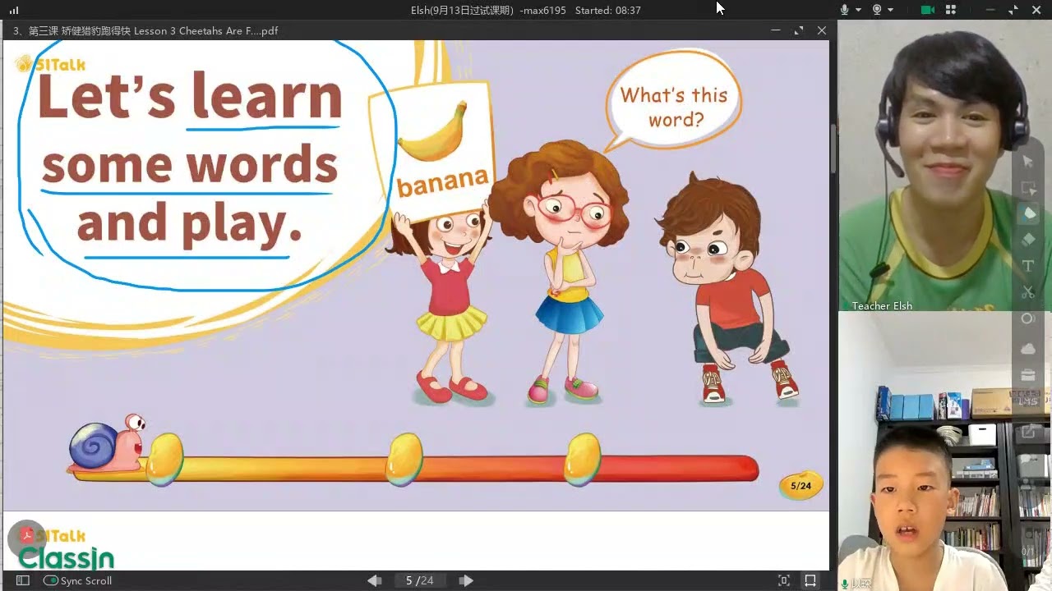Click the network signal strength icon
Image resolution: width=1052 pixels, height=591 pixels.
(x=14, y=10)
